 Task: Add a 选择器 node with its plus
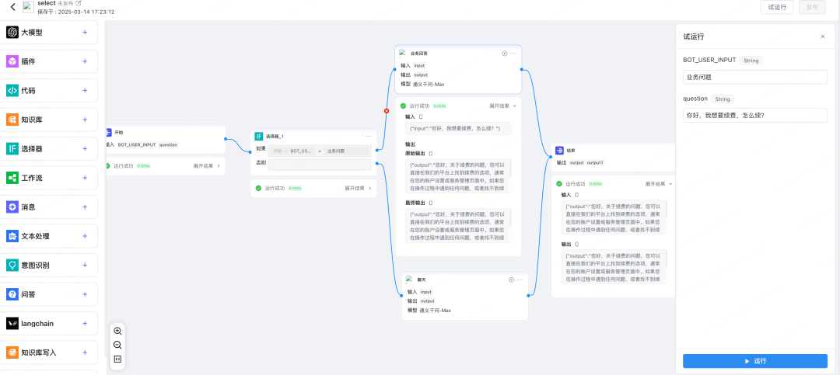click(x=85, y=149)
